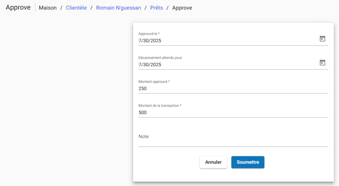Open calendar picker for Approuvé le date
Screen dimensions: 339x186
(322, 39)
